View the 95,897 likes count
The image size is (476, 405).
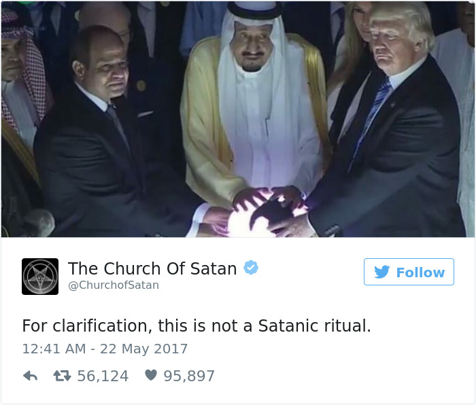point(189,376)
